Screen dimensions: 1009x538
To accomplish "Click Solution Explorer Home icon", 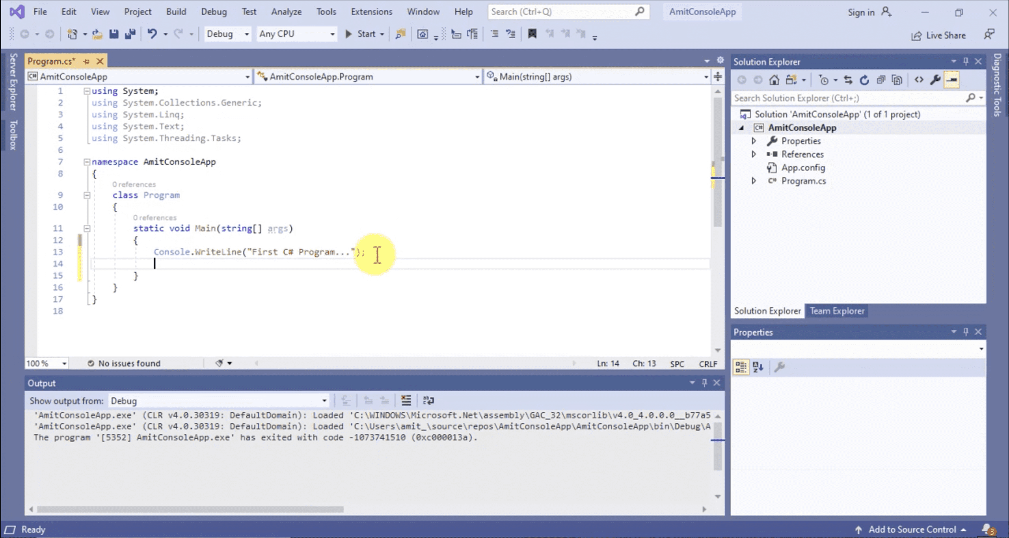I will coord(774,80).
